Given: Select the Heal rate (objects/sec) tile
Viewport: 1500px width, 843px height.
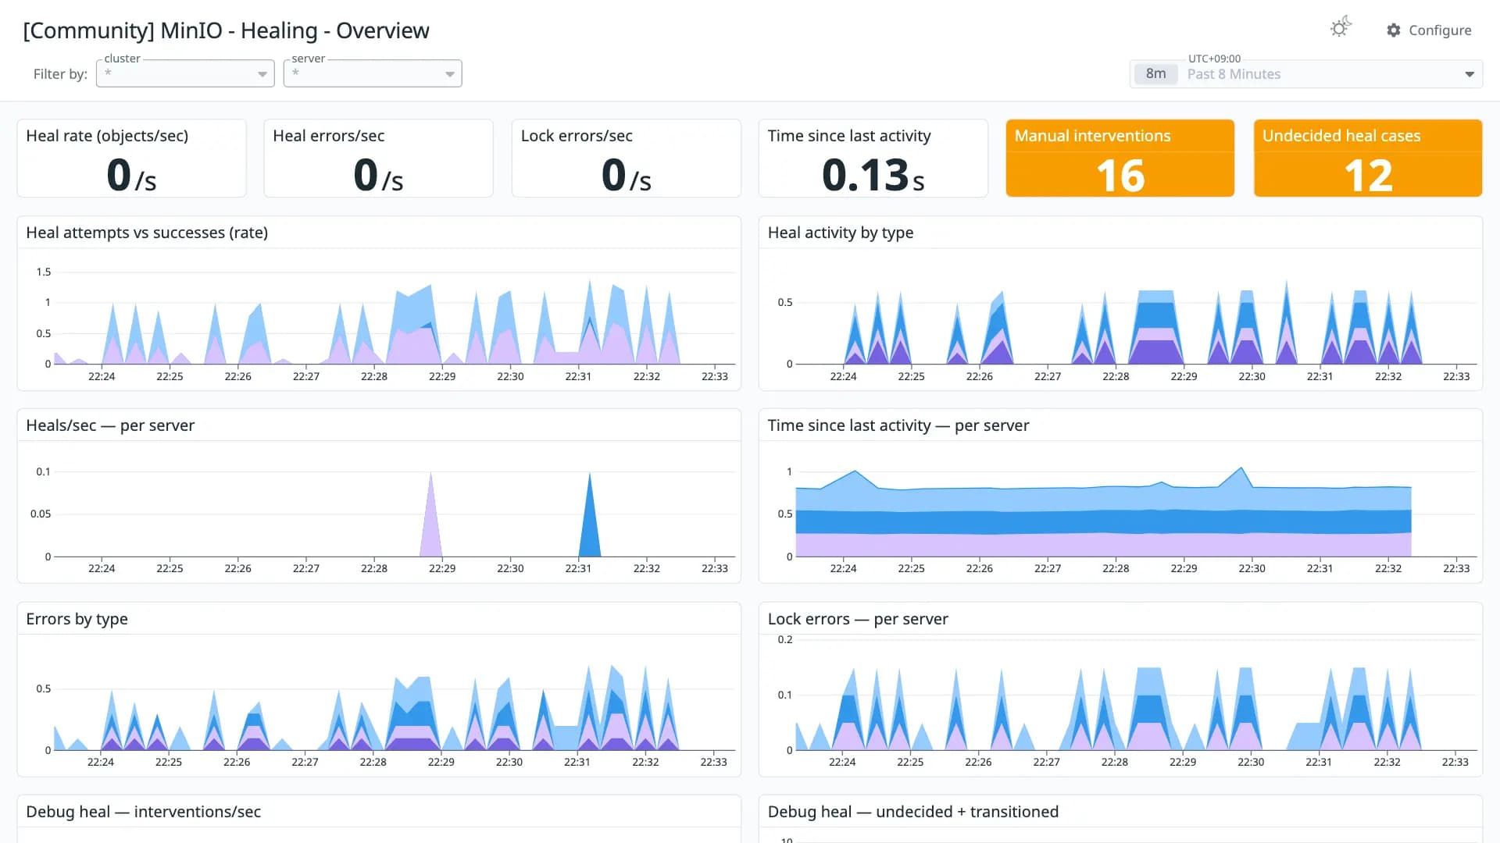Looking at the screenshot, I should (x=131, y=158).
